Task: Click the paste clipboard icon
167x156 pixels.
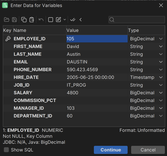Action: [32, 20]
